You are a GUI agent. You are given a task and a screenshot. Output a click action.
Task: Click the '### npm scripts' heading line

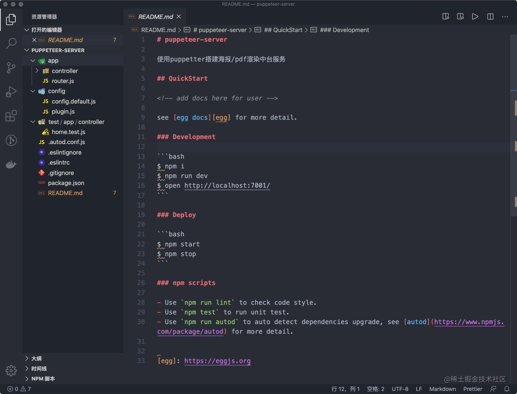point(186,283)
